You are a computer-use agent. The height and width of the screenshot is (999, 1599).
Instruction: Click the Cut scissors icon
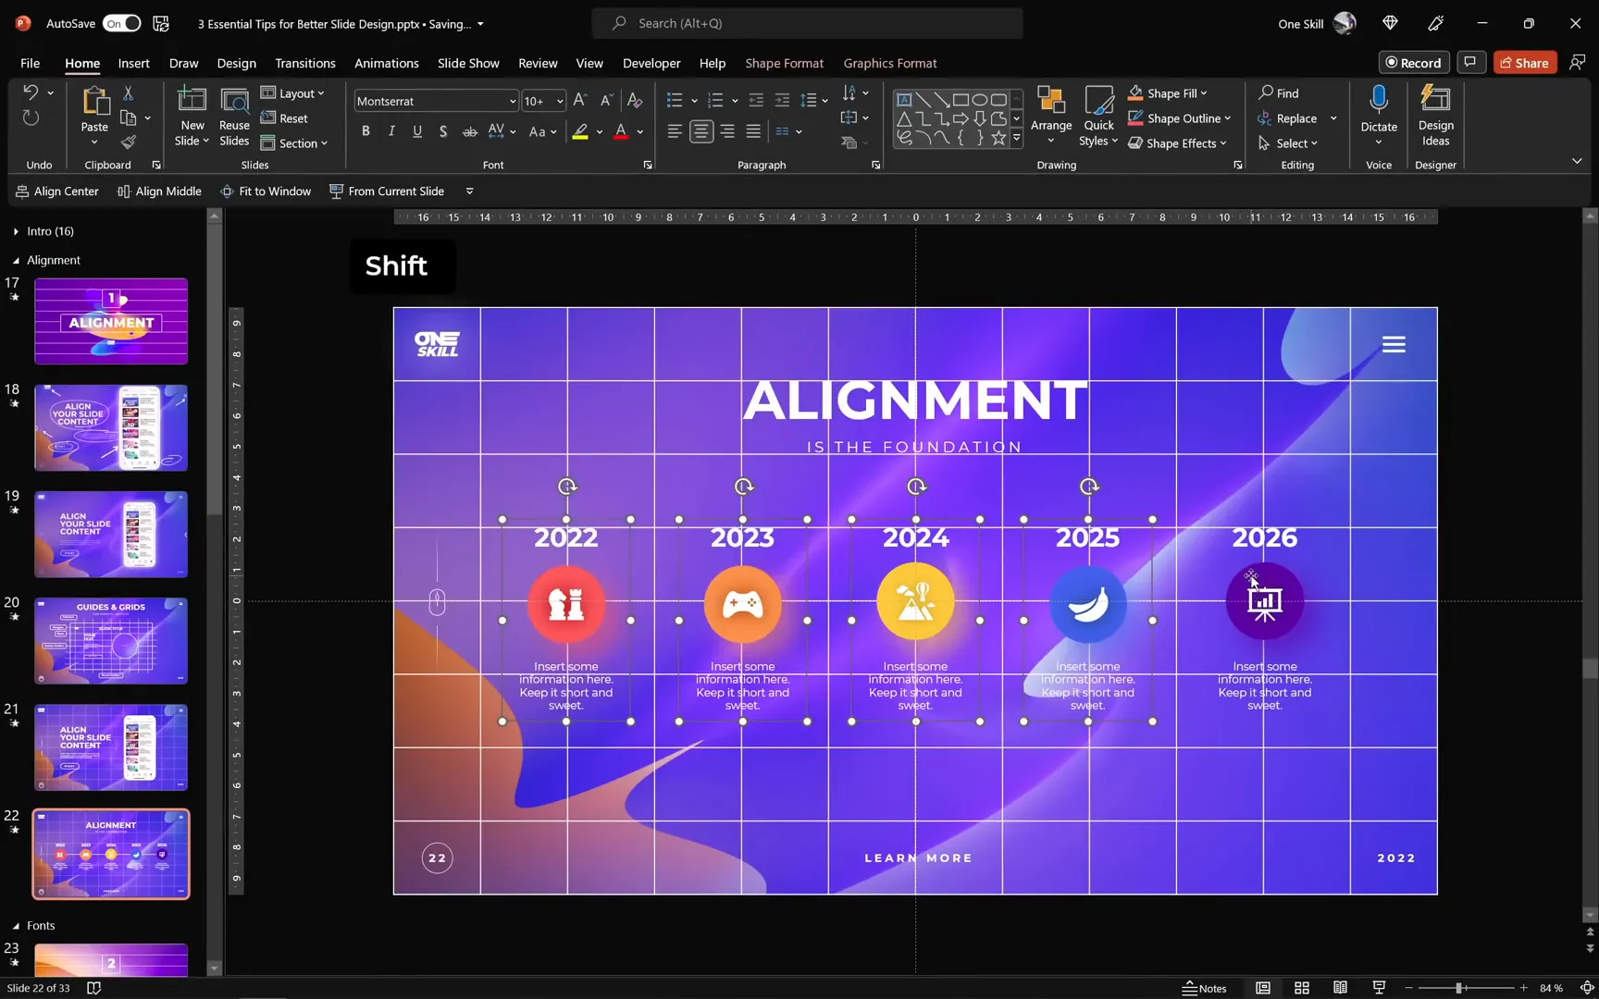tap(128, 93)
